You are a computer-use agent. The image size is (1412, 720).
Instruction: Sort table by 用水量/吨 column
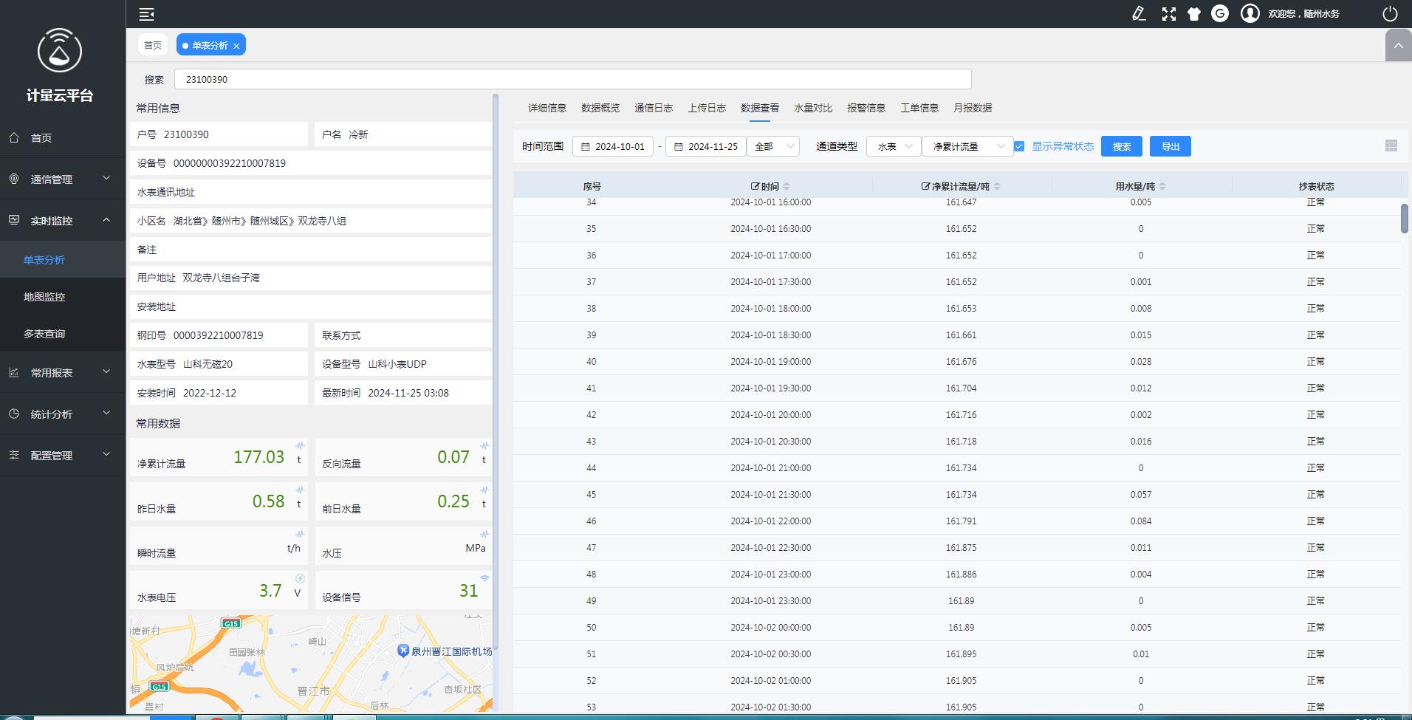(1162, 186)
